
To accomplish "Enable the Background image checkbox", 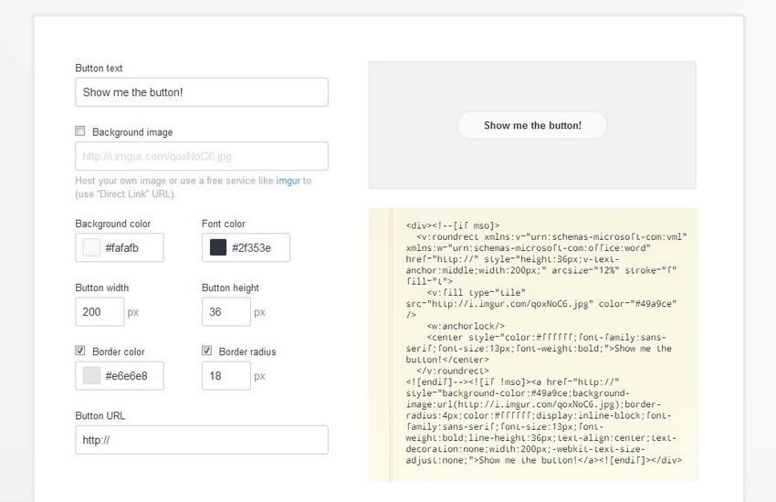I will 80,131.
